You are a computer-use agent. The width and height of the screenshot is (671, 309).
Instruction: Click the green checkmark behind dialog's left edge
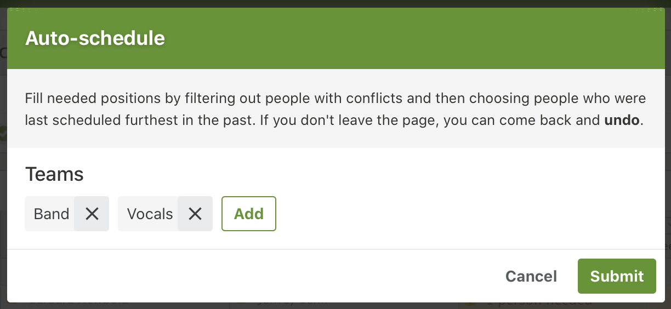[3, 134]
